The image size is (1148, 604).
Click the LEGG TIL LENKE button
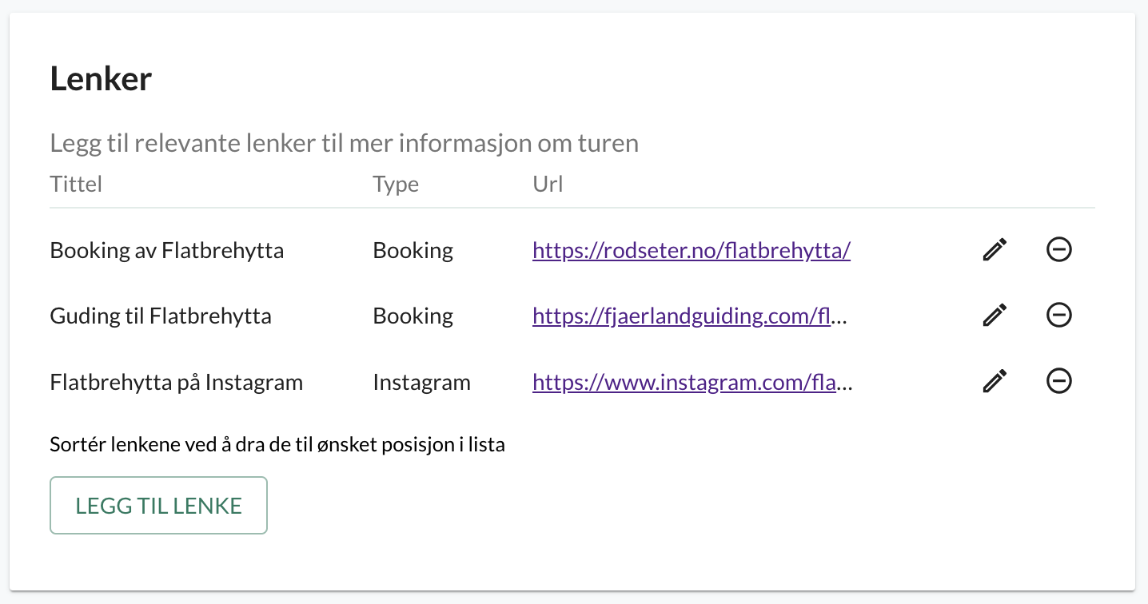coord(158,505)
